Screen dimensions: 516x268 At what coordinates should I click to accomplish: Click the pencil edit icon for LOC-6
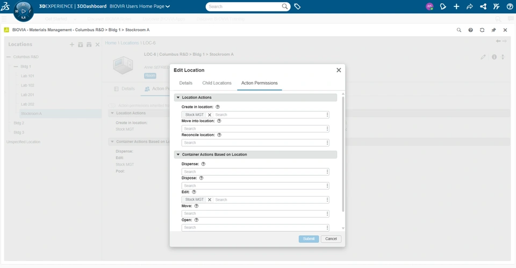point(483,57)
